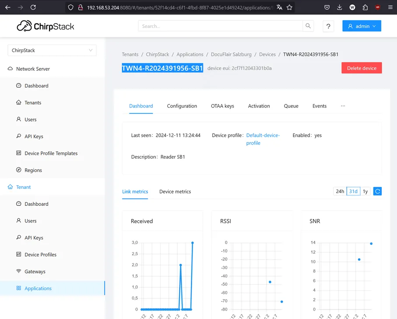Select the 24h time range

click(340, 191)
